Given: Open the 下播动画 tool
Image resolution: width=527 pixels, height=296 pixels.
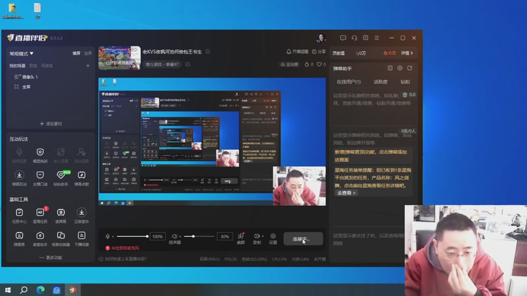Looking at the screenshot, I should point(81,239).
